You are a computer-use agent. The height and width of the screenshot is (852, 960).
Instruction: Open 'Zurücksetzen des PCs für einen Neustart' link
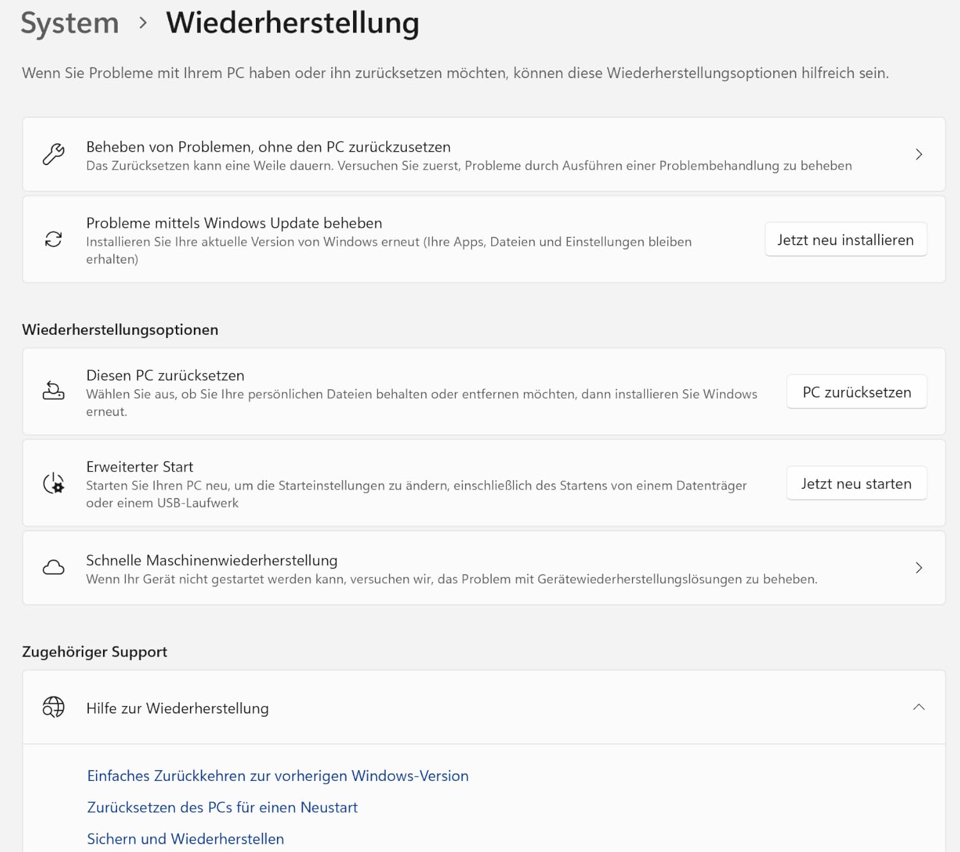tap(222, 807)
